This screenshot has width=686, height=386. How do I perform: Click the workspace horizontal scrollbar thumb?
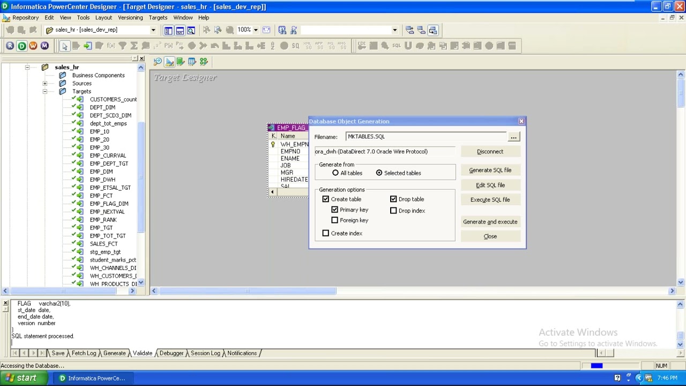[x=248, y=291]
